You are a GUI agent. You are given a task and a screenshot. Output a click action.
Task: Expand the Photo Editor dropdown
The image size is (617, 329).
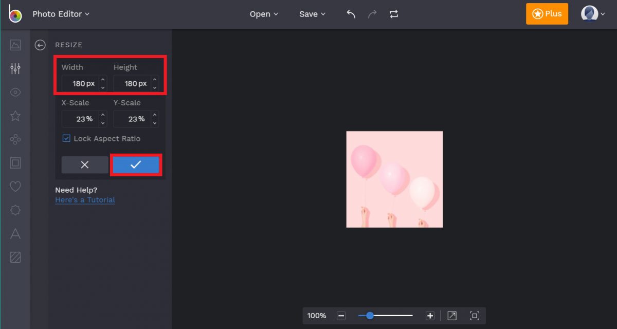tap(61, 14)
